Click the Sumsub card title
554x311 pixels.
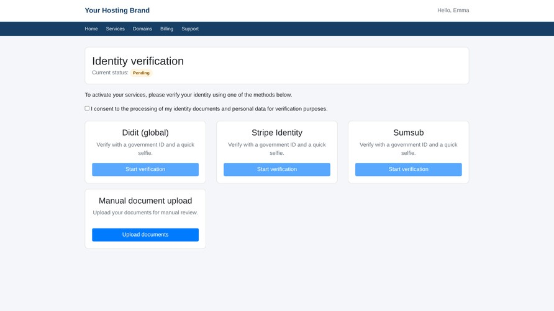(x=409, y=133)
